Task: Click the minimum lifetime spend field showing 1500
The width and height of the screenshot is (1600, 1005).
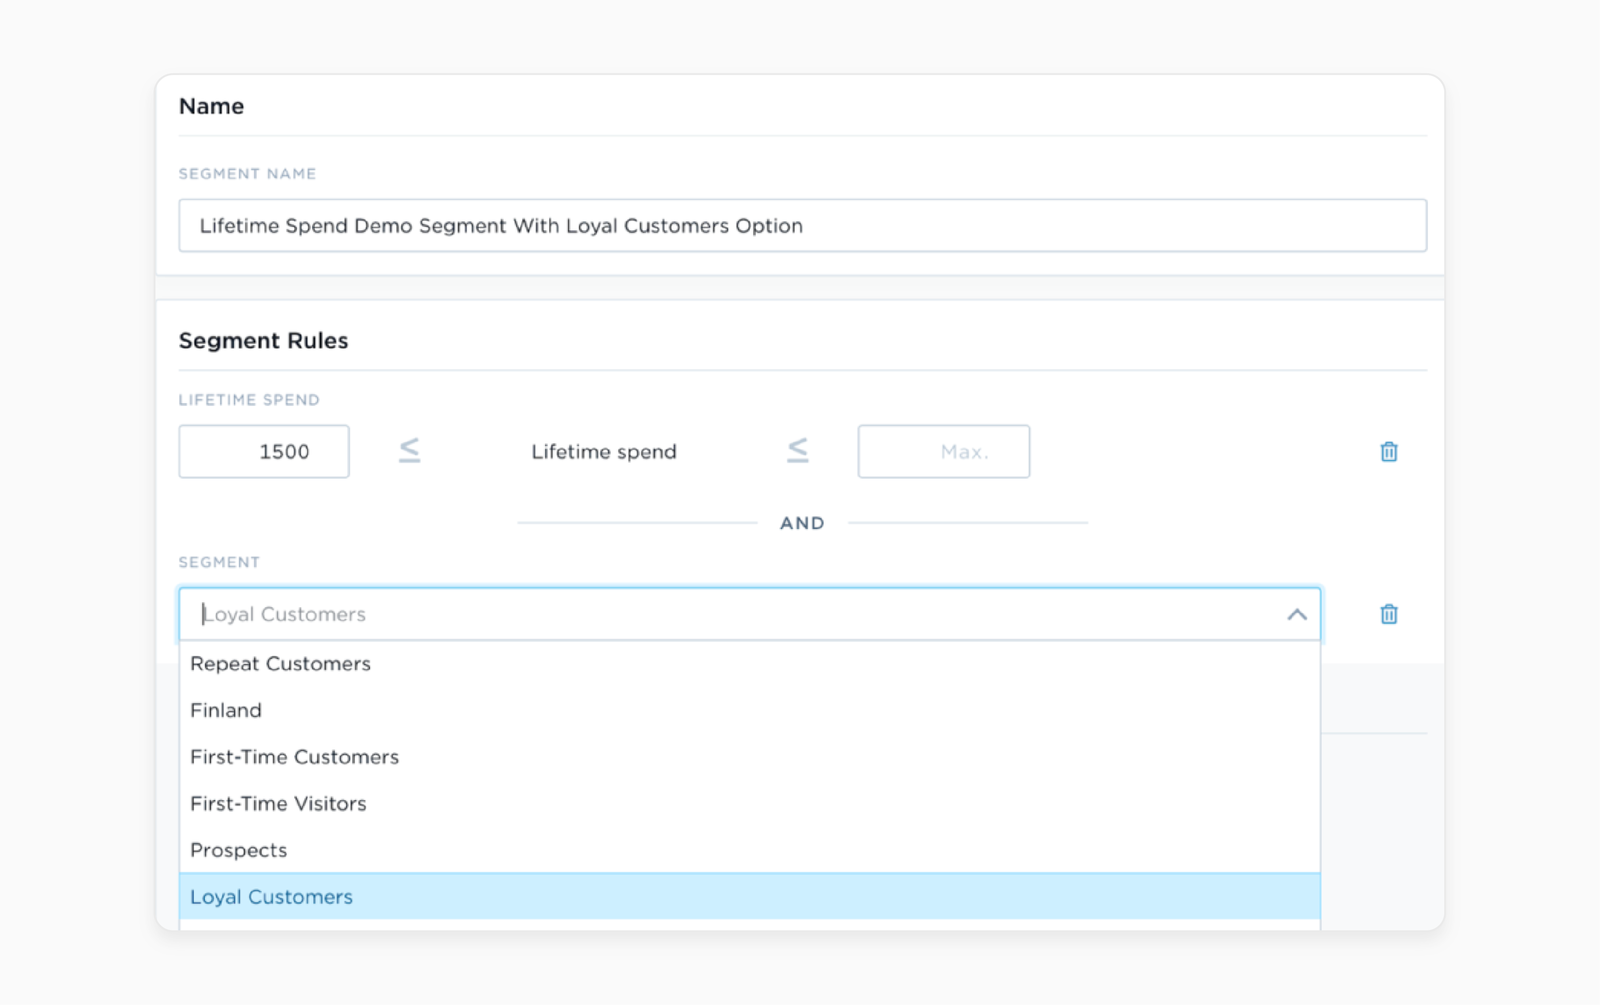Action: click(x=264, y=452)
